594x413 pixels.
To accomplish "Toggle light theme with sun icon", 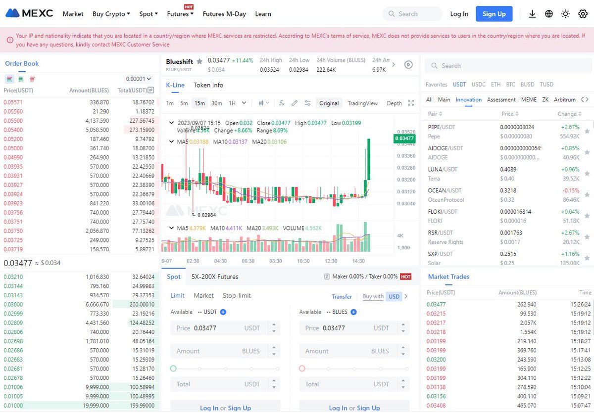I will point(565,14).
